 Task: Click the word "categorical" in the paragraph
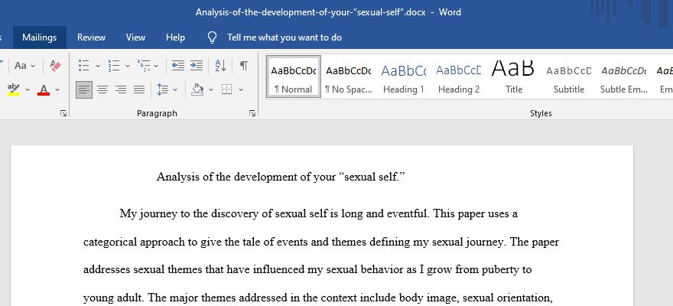(x=110, y=242)
